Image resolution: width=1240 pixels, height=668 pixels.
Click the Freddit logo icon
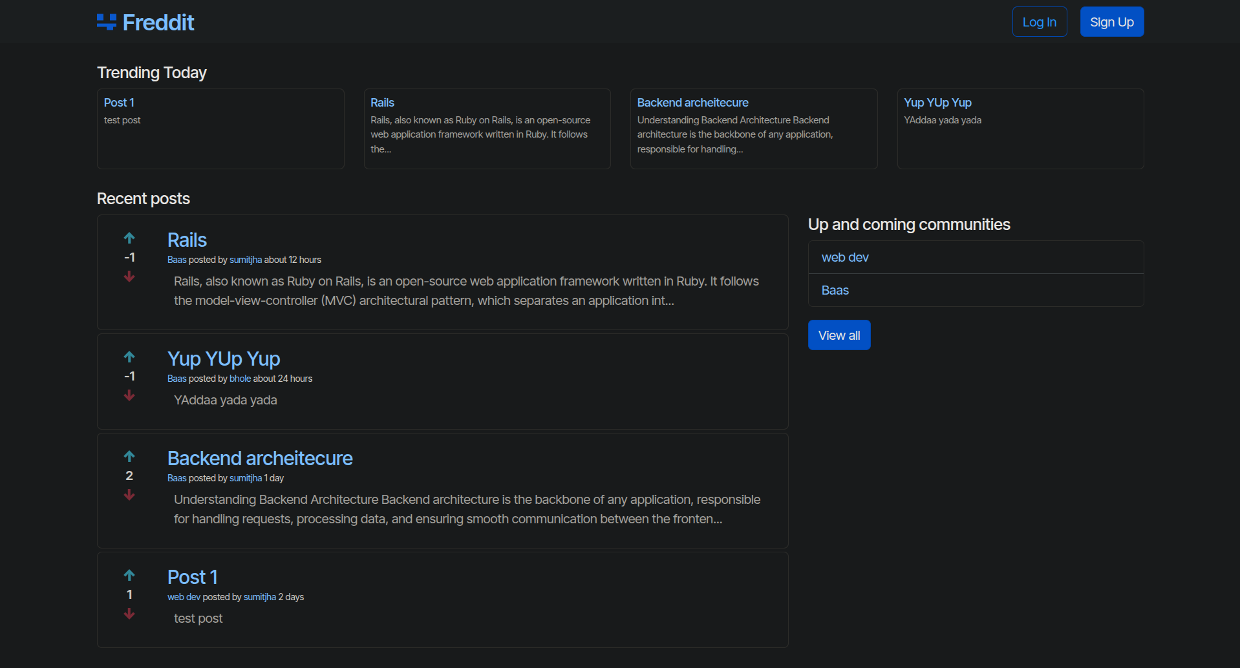(107, 22)
